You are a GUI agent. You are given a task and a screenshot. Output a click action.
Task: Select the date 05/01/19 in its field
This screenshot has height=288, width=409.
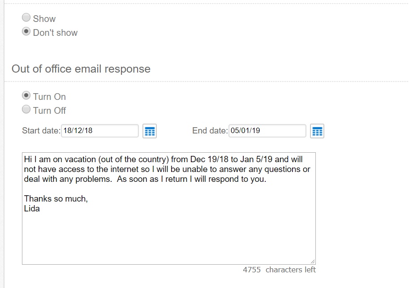[244, 131]
